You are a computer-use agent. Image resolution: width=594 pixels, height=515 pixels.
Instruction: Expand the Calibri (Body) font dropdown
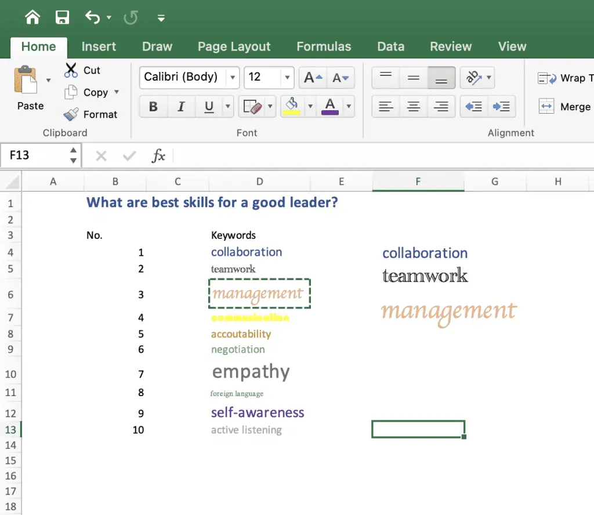coord(233,77)
